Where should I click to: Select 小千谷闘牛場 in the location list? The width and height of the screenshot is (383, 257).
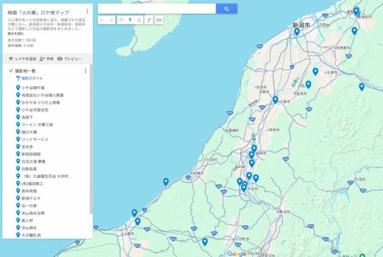33,87
